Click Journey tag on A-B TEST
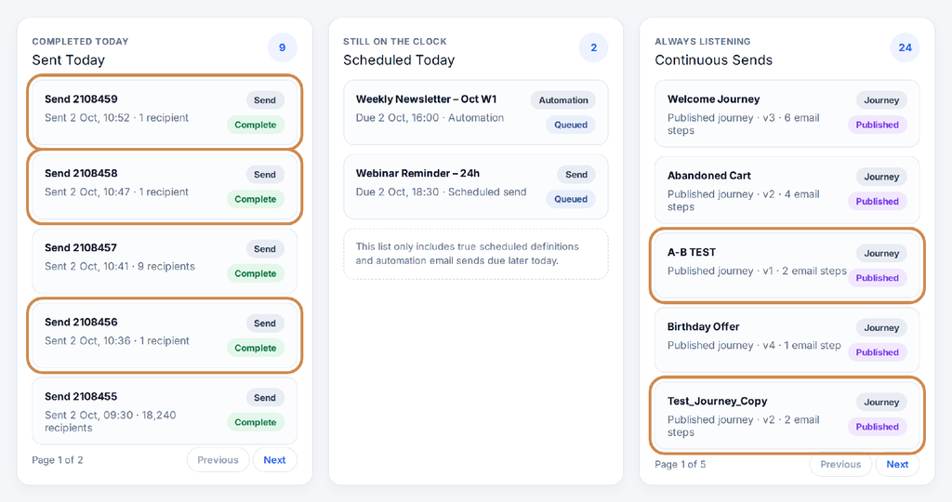 pos(881,253)
